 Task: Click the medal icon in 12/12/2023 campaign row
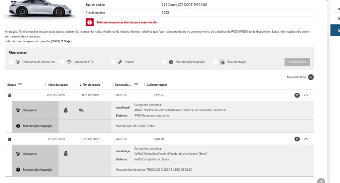point(66,154)
